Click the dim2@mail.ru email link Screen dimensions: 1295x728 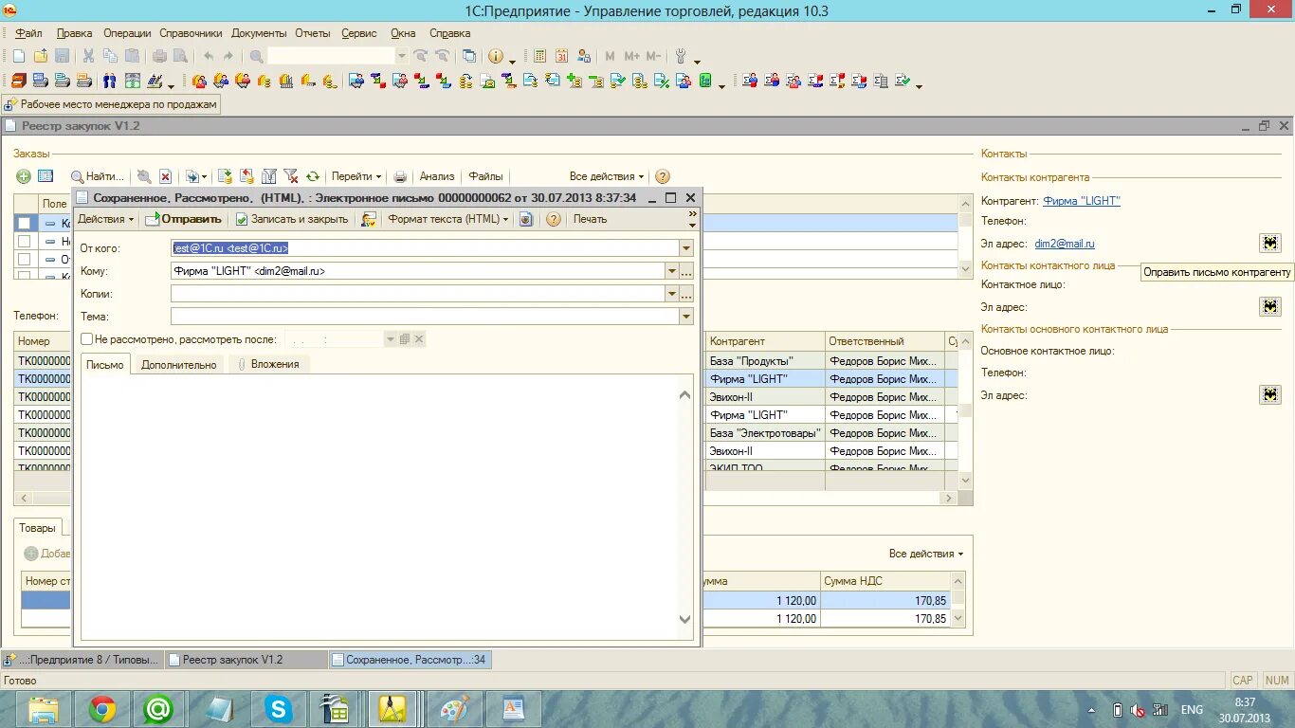(x=1065, y=244)
